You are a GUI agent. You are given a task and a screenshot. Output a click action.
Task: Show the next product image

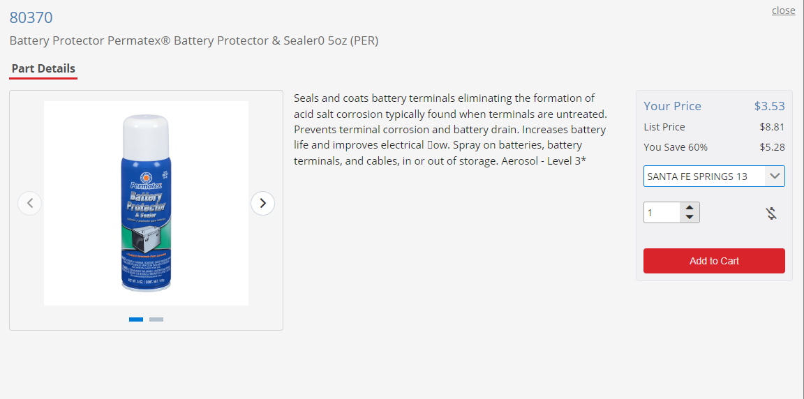262,204
